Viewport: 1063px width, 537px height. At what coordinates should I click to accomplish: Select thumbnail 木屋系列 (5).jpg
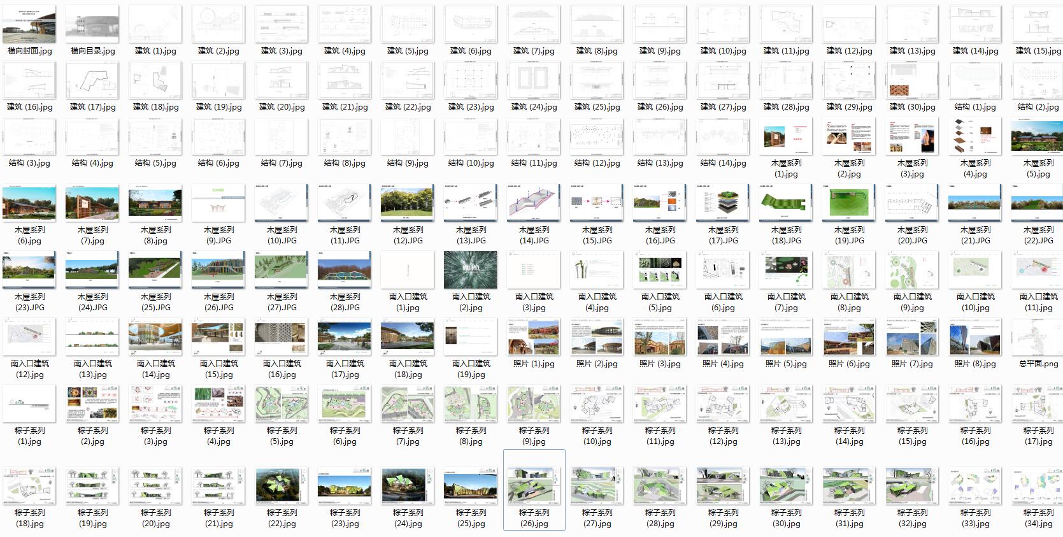point(1038,137)
